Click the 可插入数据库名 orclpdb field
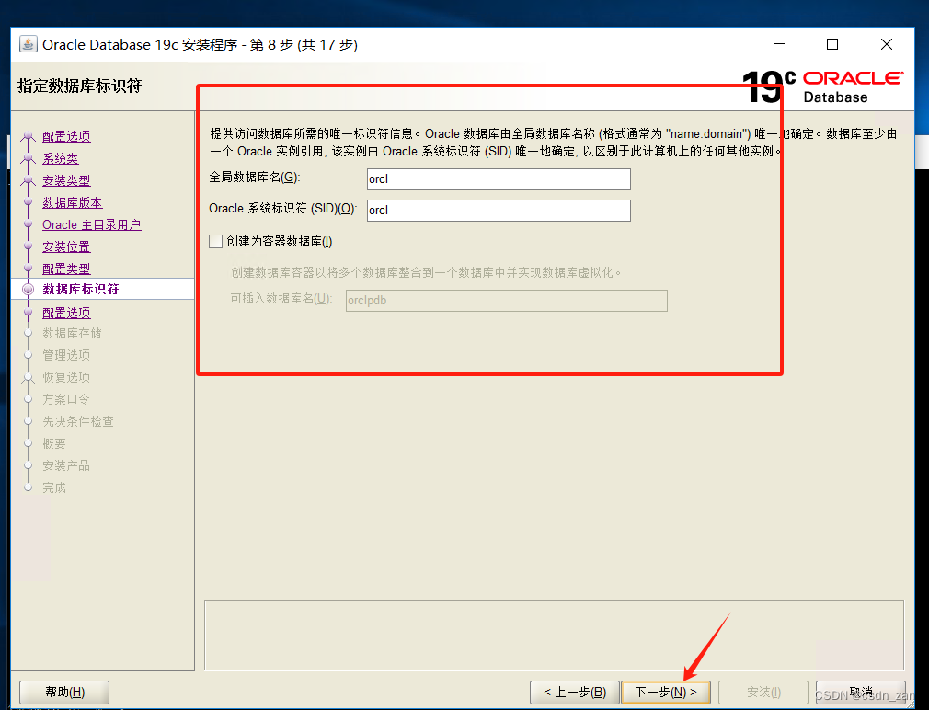The image size is (929, 710). [507, 300]
